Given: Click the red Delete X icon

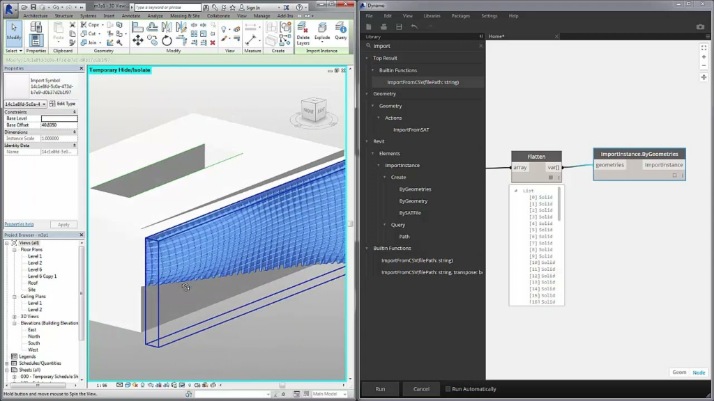Looking at the screenshot, I should tap(213, 42).
